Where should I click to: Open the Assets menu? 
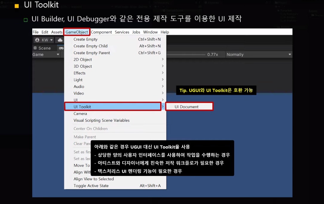point(57,32)
